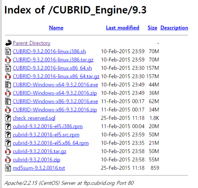Click the archive icon beside cubrid-9.3.2.0016.zip
This screenshot has width=198, height=188.
coord(8,160)
